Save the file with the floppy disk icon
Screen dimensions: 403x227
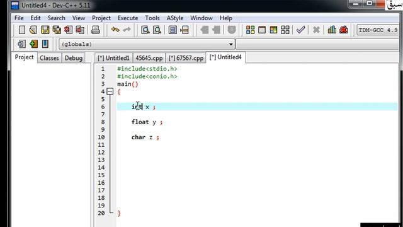(45, 30)
